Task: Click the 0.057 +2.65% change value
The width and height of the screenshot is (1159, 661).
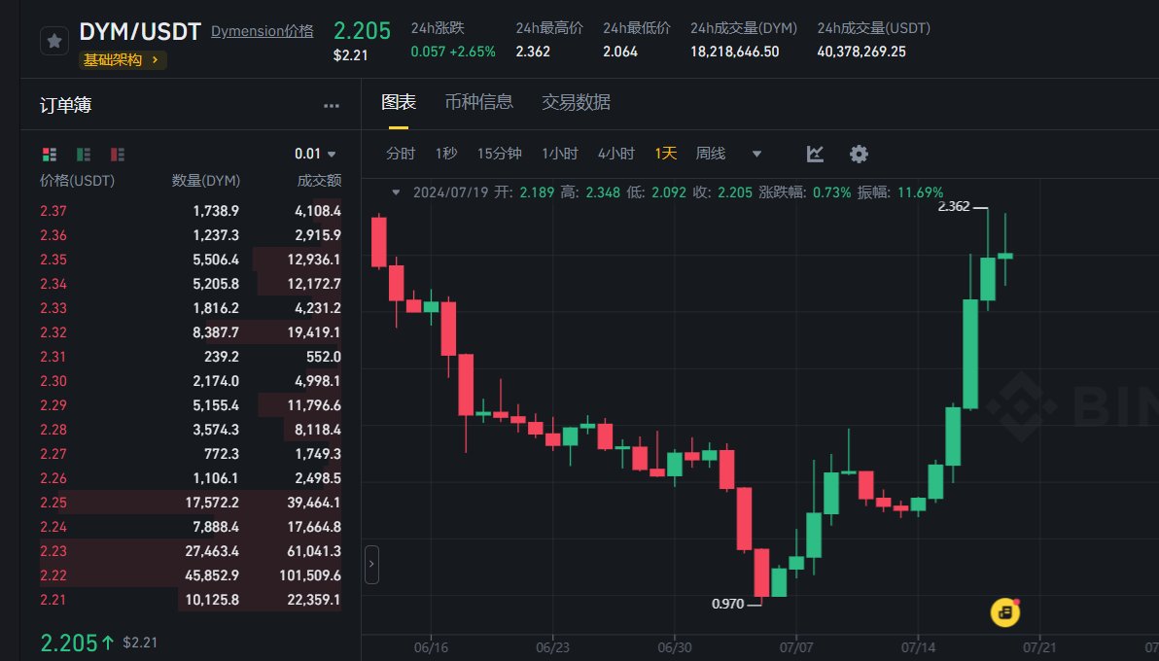Action: pyautogui.click(x=453, y=52)
